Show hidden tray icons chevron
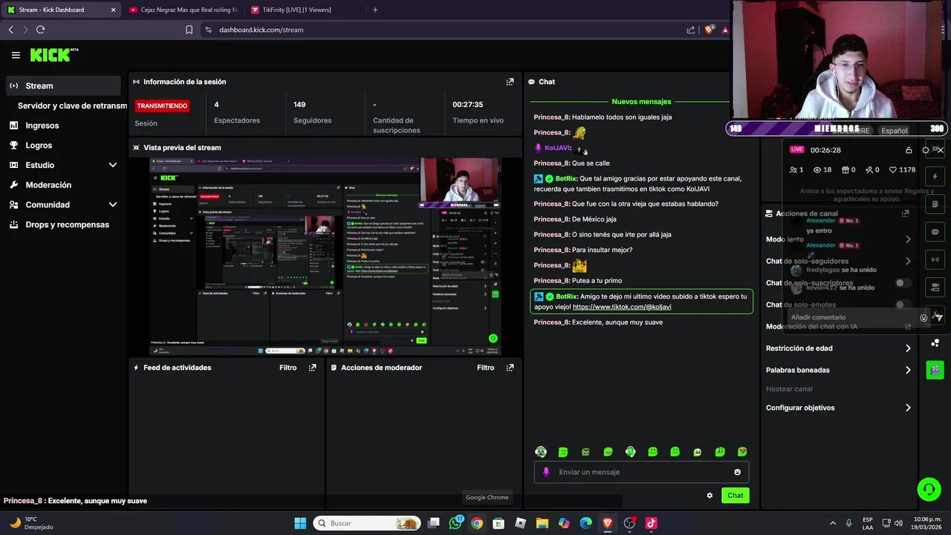Viewport: 951px width, 535px height. click(832, 523)
